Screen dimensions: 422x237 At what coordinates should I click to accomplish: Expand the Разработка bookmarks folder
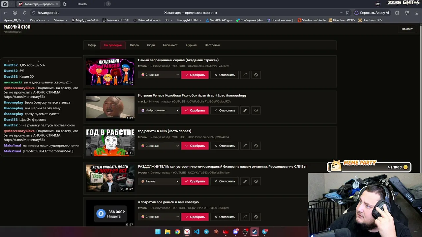(39, 20)
